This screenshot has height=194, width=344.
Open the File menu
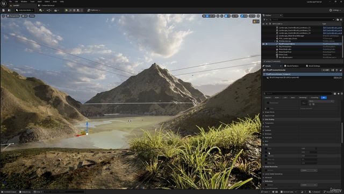(10, 2)
